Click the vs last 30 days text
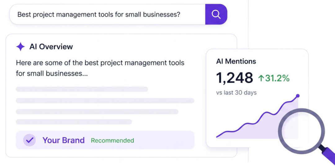The image size is (335, 166). pyautogui.click(x=236, y=93)
